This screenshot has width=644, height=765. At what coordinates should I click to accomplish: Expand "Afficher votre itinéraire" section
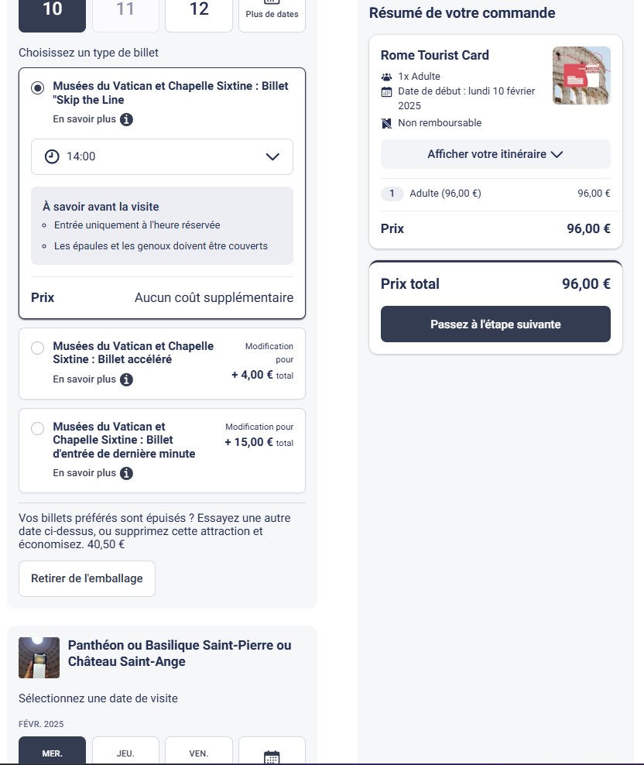coord(495,154)
